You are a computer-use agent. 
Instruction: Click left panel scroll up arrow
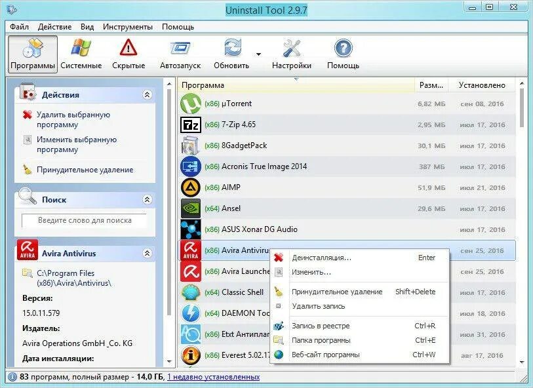(x=169, y=84)
